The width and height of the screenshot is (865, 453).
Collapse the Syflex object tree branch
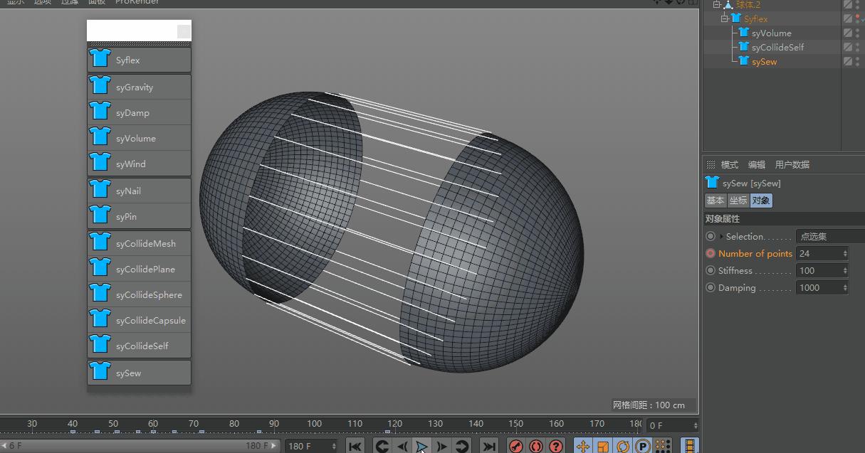[x=724, y=18]
